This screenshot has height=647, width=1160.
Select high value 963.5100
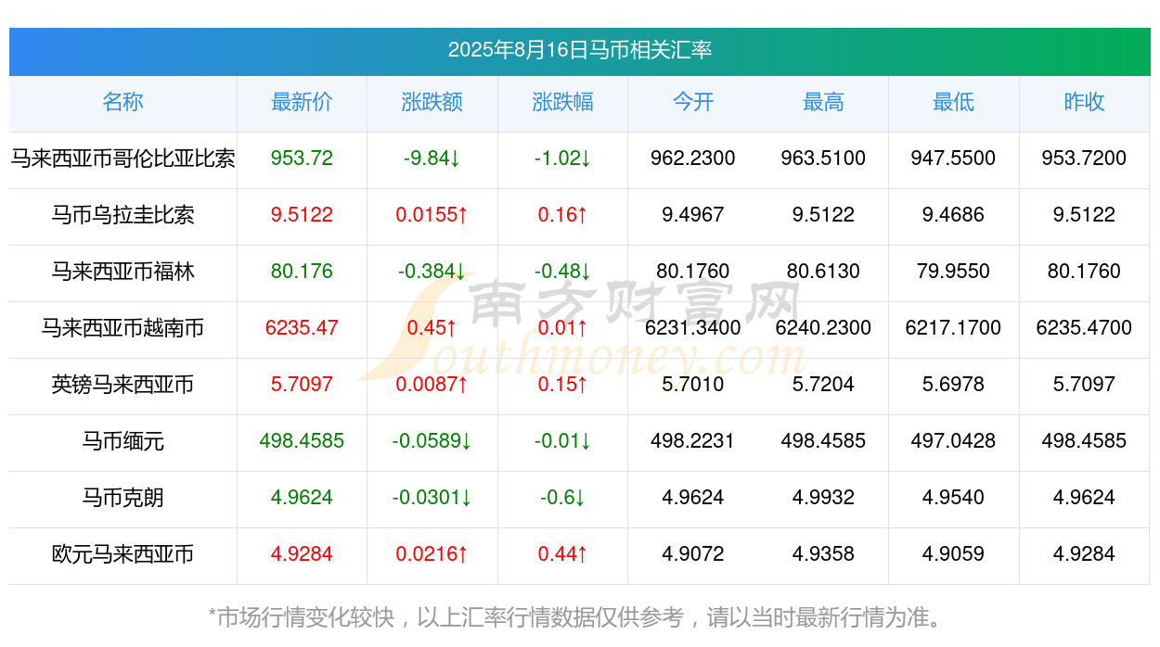pos(823,159)
